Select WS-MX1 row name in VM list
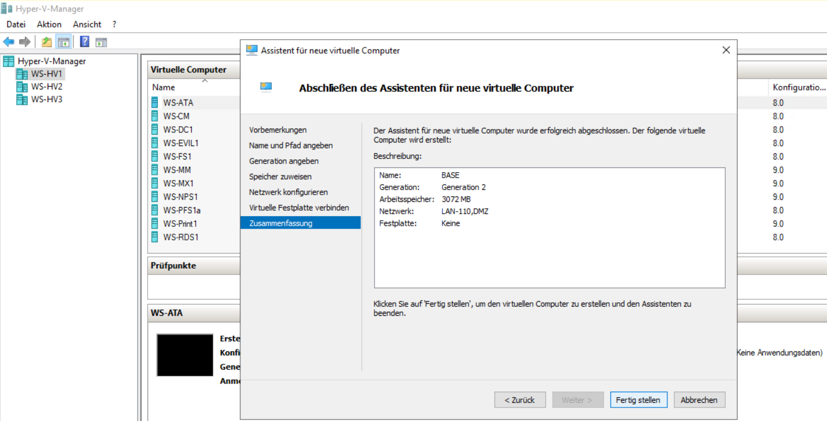The width and height of the screenshot is (827, 421). point(179,183)
